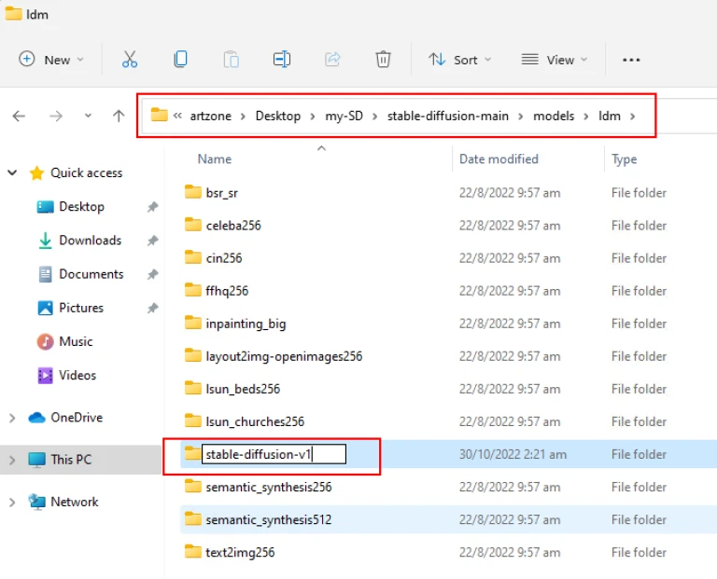Image resolution: width=717 pixels, height=579 pixels.
Task: Open the Recent locations chevron
Action: click(x=88, y=116)
